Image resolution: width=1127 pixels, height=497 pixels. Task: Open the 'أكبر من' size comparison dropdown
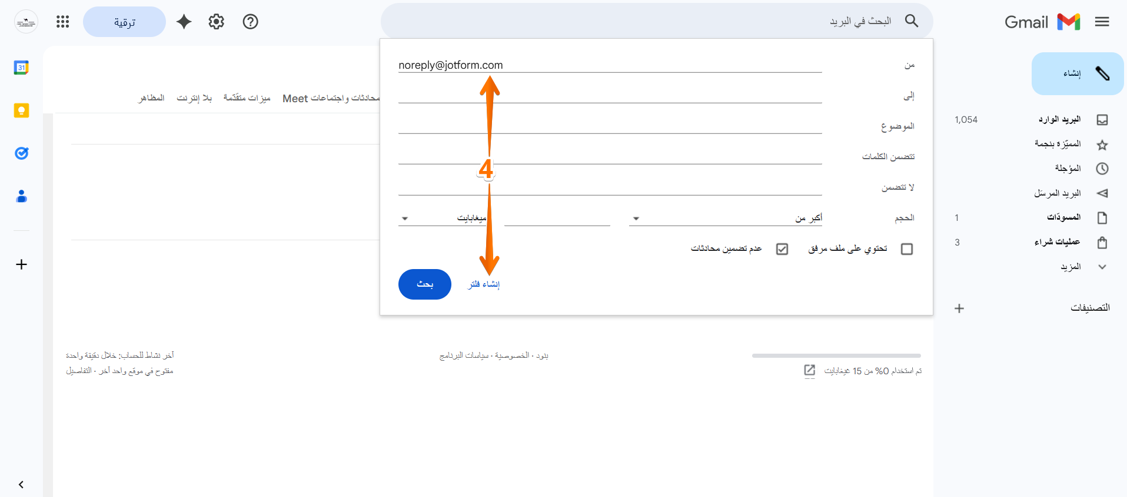click(726, 218)
